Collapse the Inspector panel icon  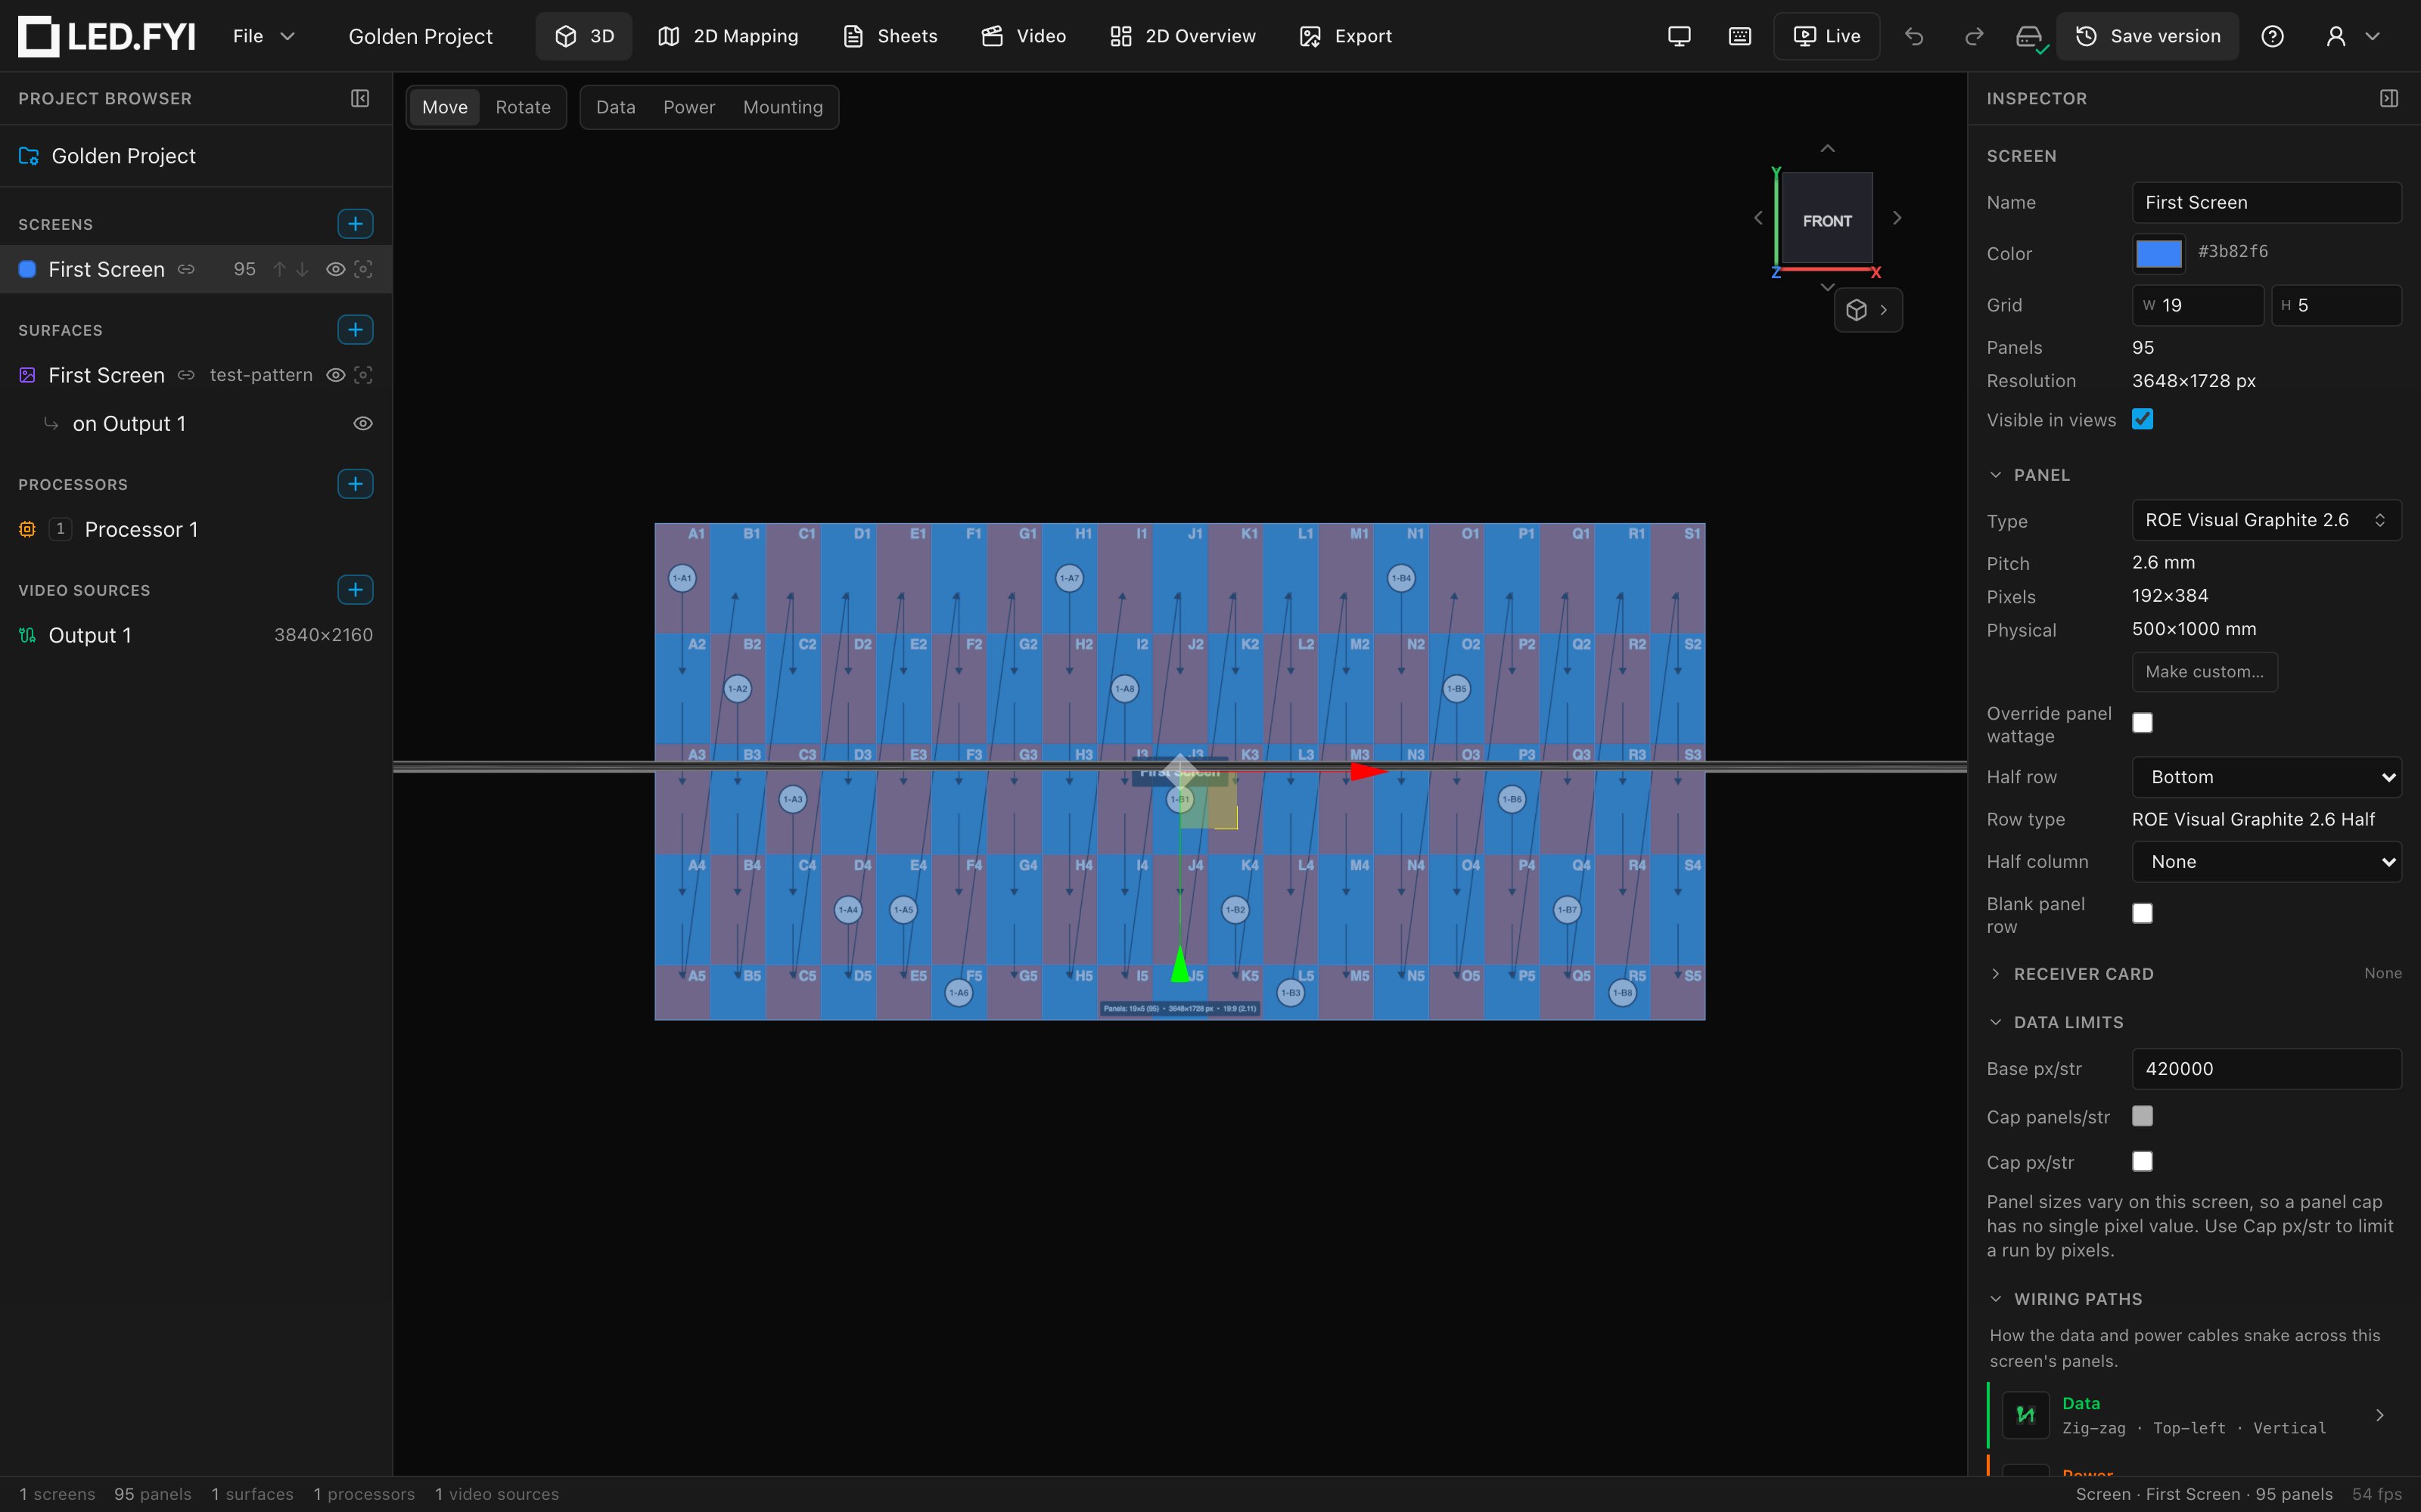2389,98
